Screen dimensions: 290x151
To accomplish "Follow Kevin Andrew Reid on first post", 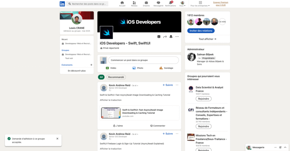I will point(168,85).
